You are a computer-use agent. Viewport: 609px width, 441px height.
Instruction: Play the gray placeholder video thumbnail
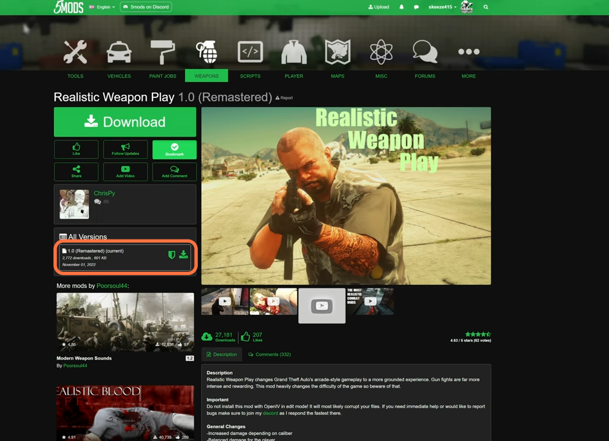click(322, 306)
